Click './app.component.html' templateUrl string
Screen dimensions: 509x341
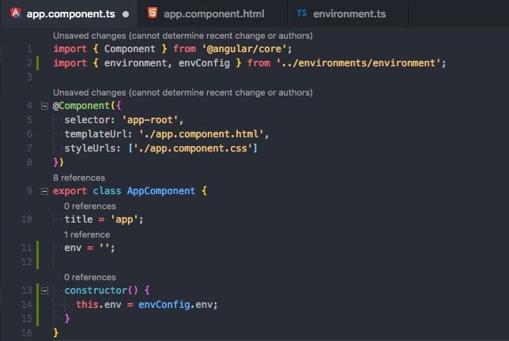click(x=202, y=134)
